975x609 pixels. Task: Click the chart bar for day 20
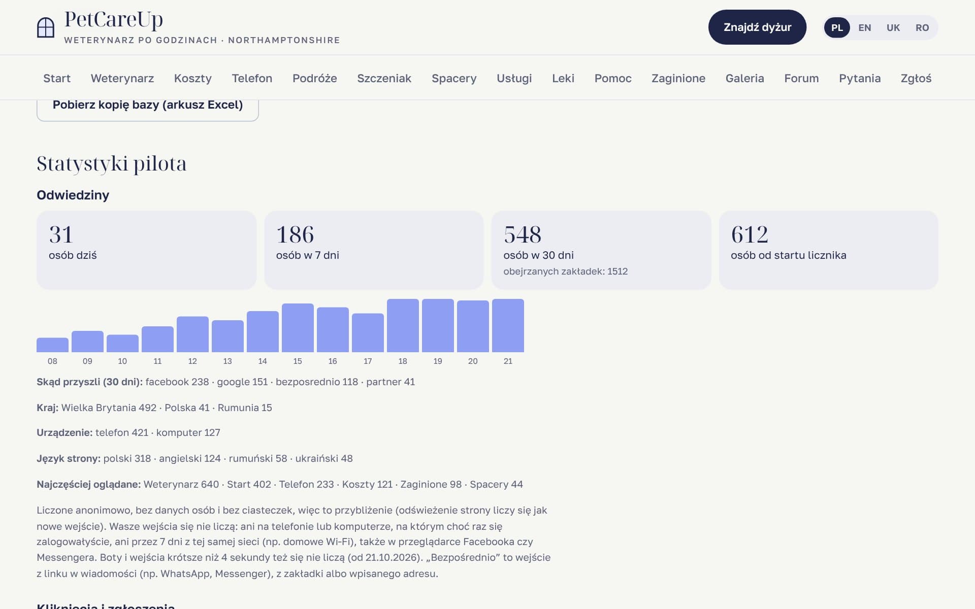click(473, 326)
